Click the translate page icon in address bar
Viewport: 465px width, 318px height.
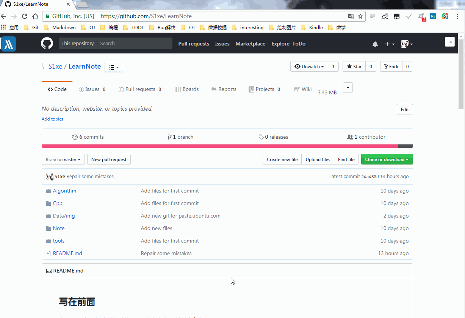[351, 16]
